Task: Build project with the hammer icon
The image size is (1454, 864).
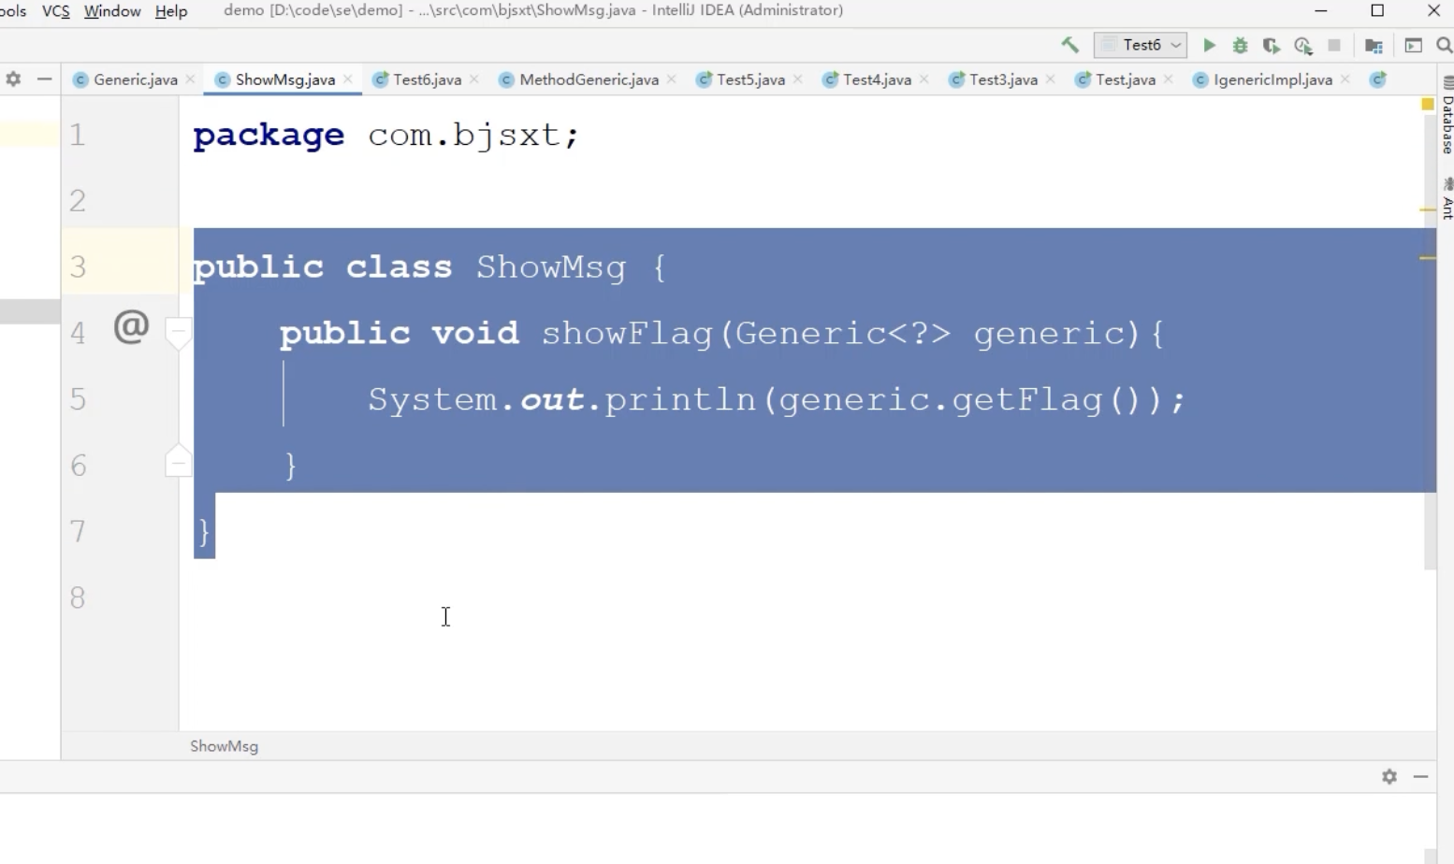Action: click(x=1070, y=45)
